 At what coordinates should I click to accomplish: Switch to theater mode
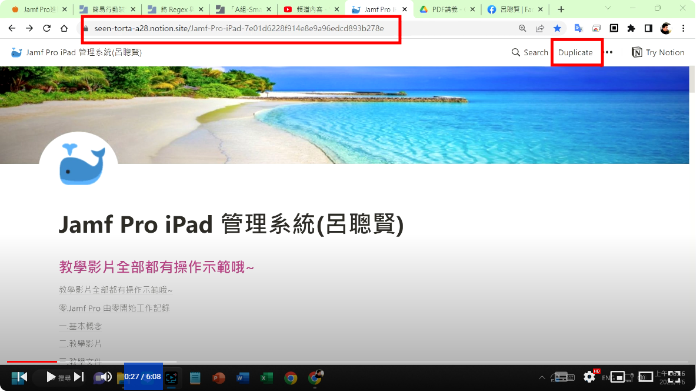pyautogui.click(x=645, y=378)
